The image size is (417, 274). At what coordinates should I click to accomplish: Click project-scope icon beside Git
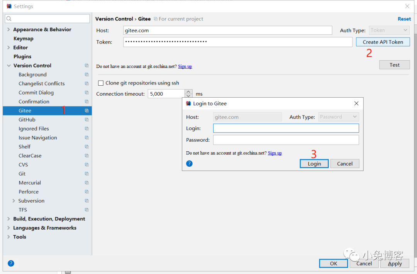pyautogui.click(x=87, y=174)
